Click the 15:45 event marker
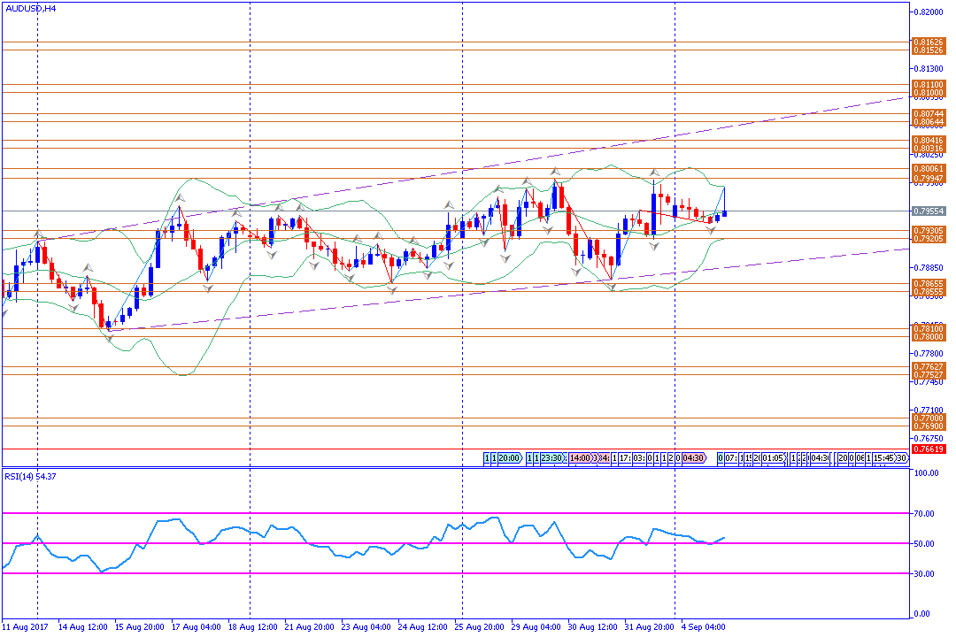 tap(883, 458)
